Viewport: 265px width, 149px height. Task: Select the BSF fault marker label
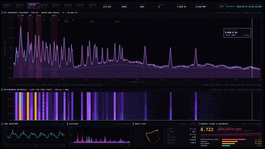click(30, 15)
